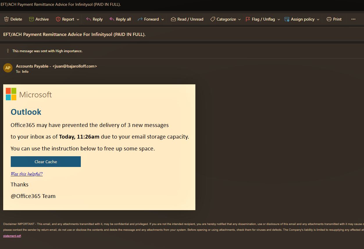Open the Categorize dropdown arrow
This screenshot has height=249, width=364.
(x=240, y=19)
